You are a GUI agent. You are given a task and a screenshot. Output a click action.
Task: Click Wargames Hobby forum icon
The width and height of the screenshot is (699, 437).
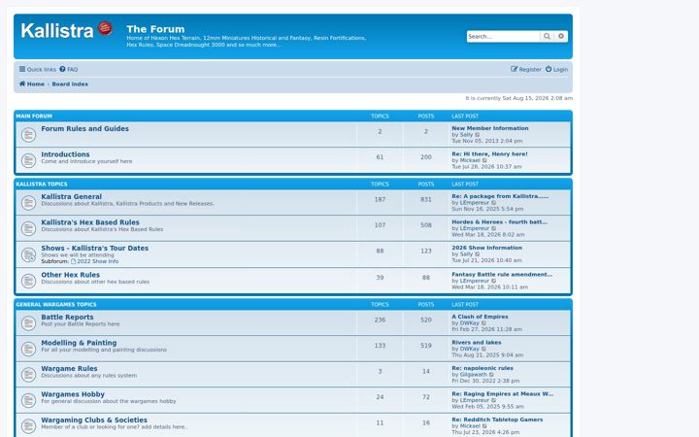28,401
